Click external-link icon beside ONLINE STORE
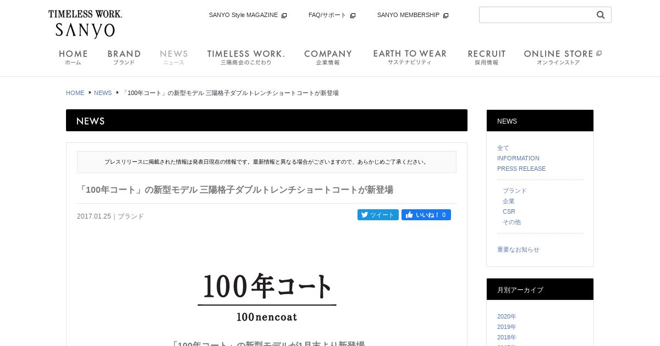 599,53
